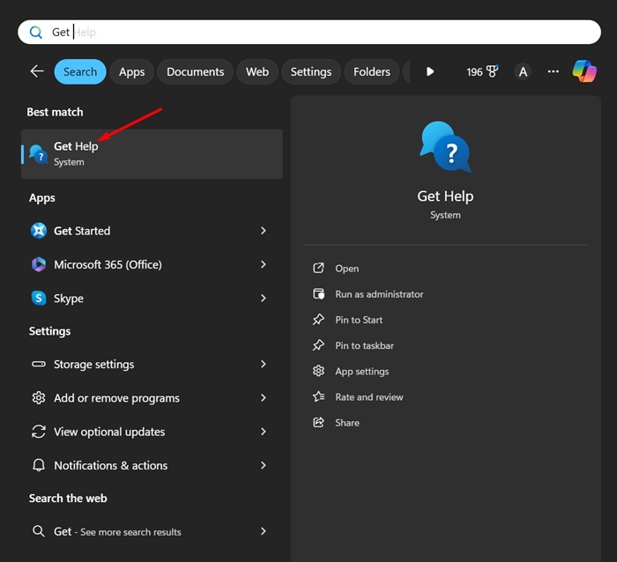Image resolution: width=617 pixels, height=562 pixels.
Task: Expand Storage settings chevron
Action: (264, 364)
